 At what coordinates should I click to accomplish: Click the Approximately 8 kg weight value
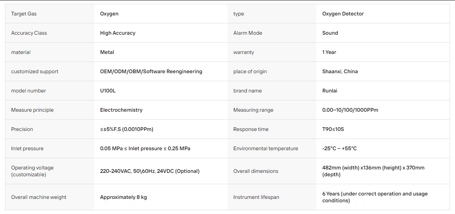tap(124, 197)
